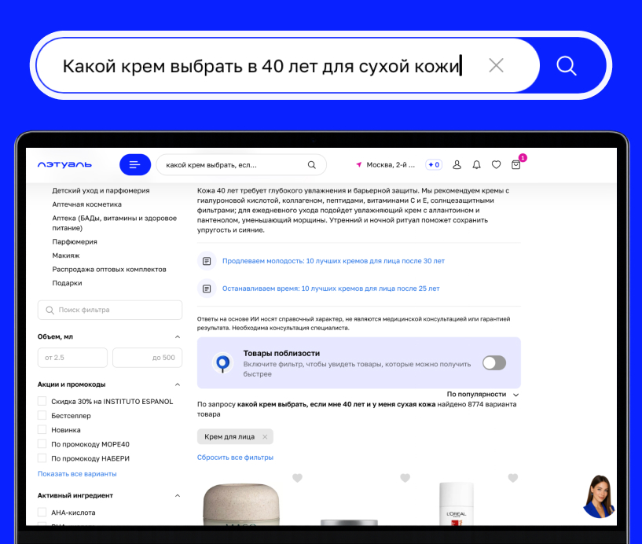This screenshot has width=642, height=544.
Task: Click the large white magnifier search icon
Action: (567, 65)
